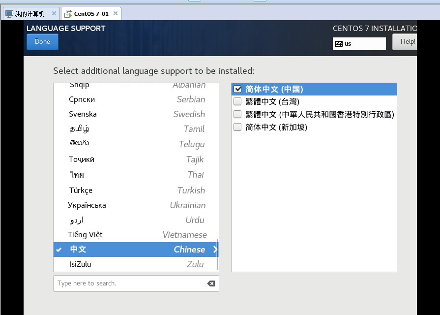Check the 繁體中文 Hong Kong checkbox

[237, 114]
